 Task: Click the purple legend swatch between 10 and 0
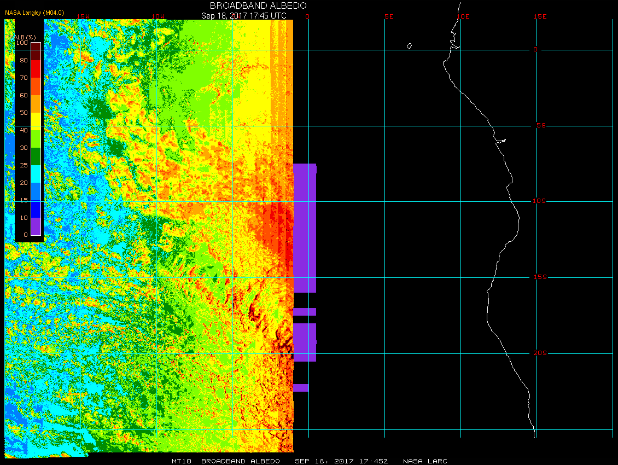tap(36, 226)
